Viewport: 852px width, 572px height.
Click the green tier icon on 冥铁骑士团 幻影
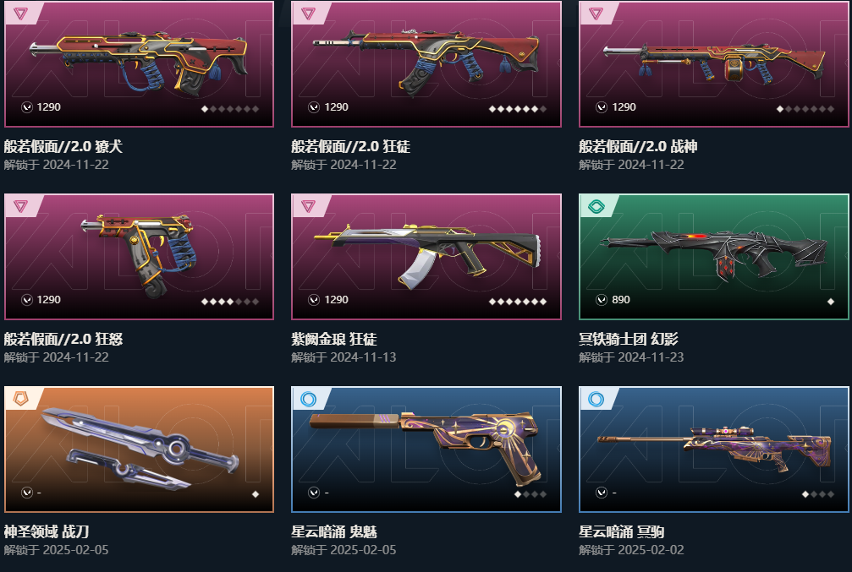coord(596,206)
